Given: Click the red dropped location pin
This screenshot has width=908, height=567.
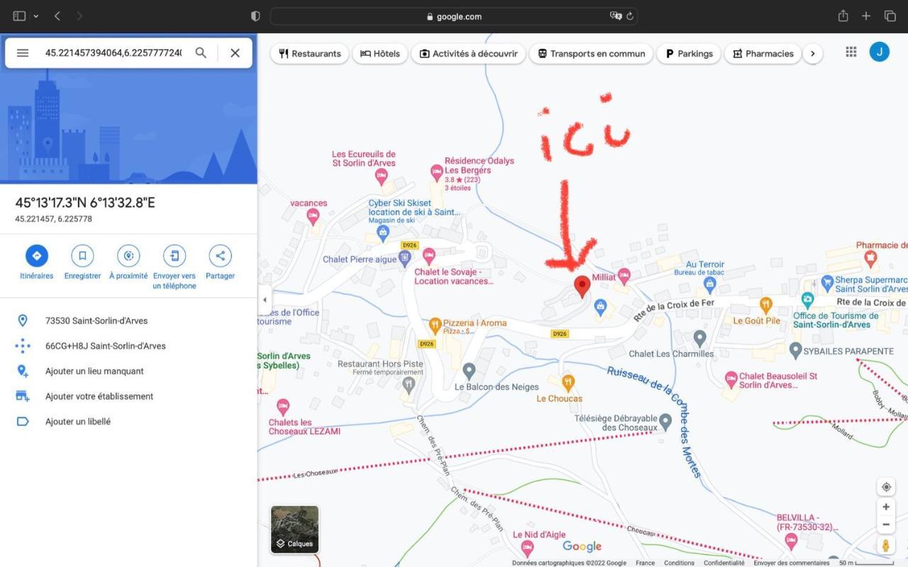Looking at the screenshot, I should 582,286.
